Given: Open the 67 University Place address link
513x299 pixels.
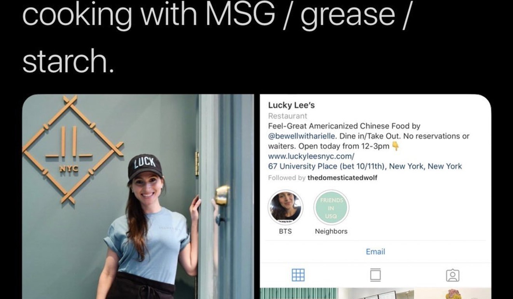Looking at the screenshot, I should tap(365, 166).
